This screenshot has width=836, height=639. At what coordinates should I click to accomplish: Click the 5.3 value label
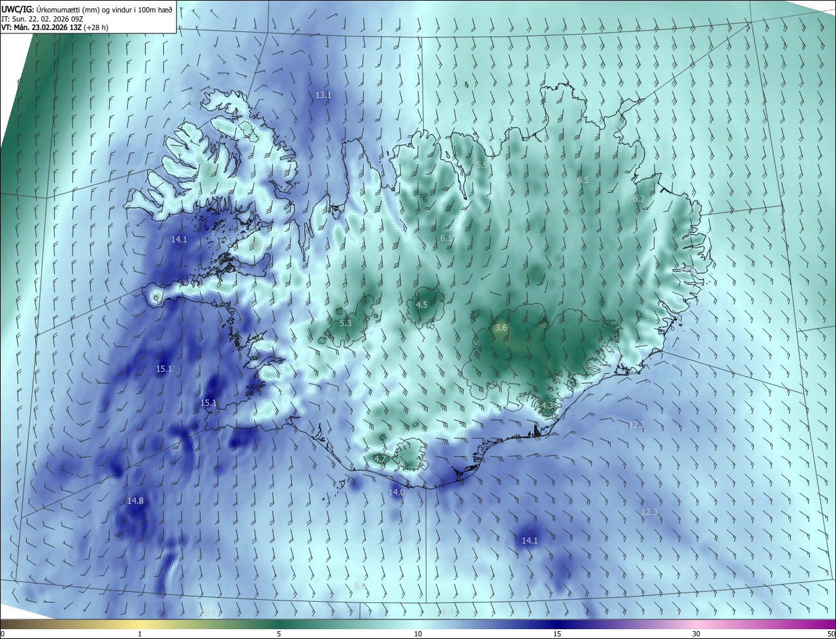click(346, 323)
